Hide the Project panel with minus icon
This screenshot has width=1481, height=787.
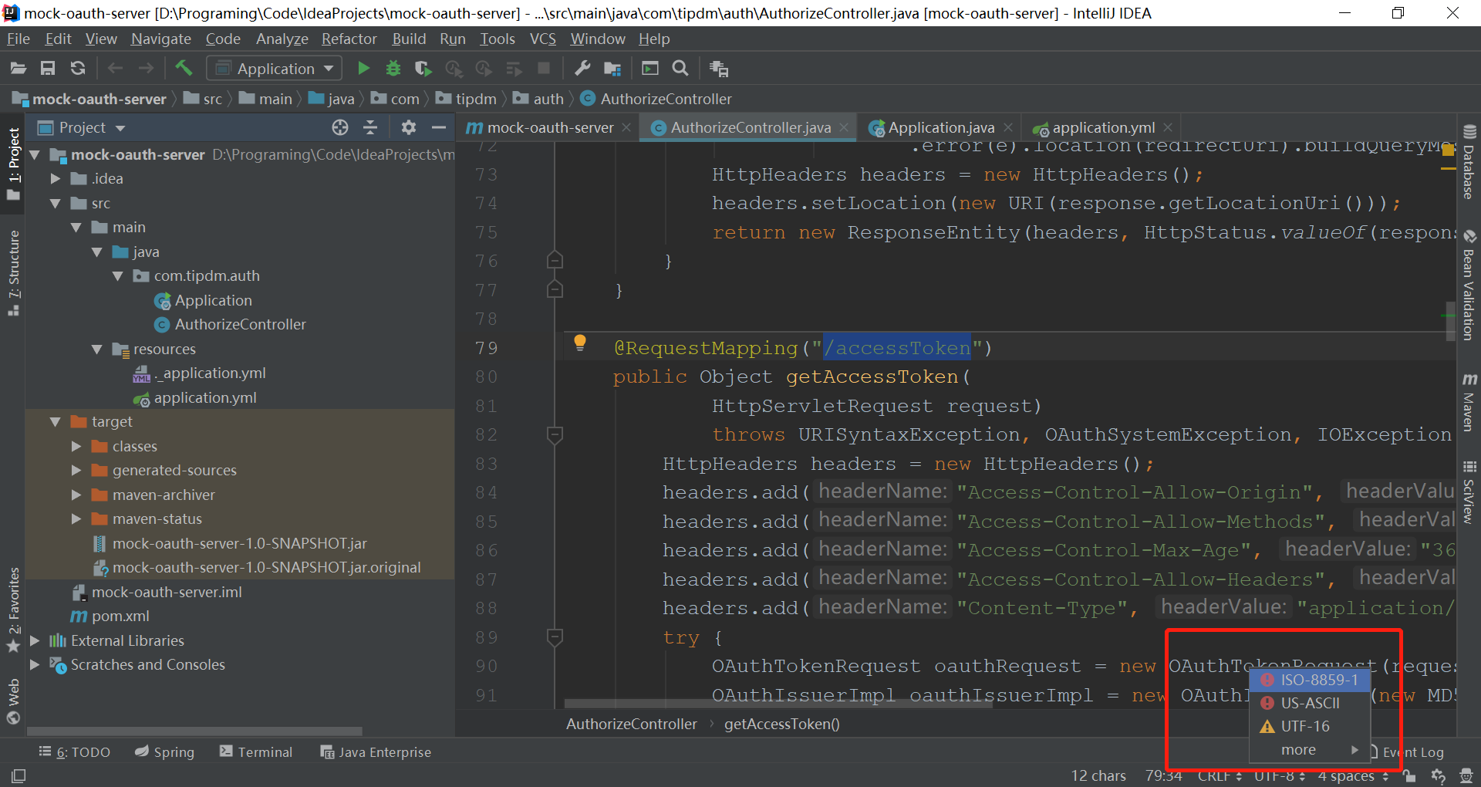click(x=439, y=127)
